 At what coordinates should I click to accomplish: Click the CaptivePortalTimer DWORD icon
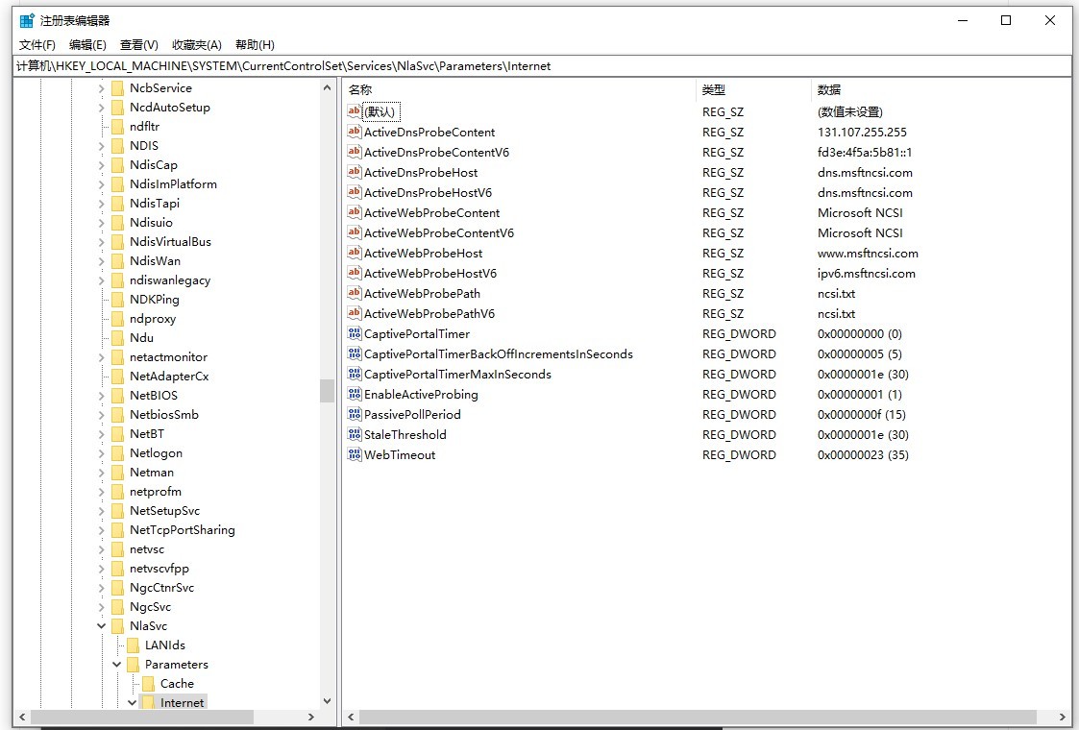click(354, 333)
